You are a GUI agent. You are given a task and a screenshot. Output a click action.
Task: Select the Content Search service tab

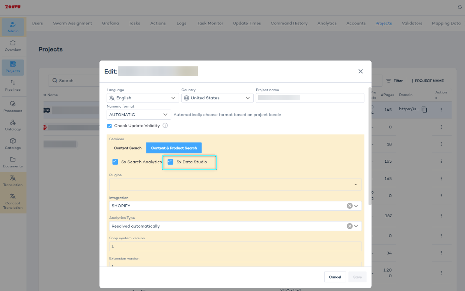(x=128, y=148)
